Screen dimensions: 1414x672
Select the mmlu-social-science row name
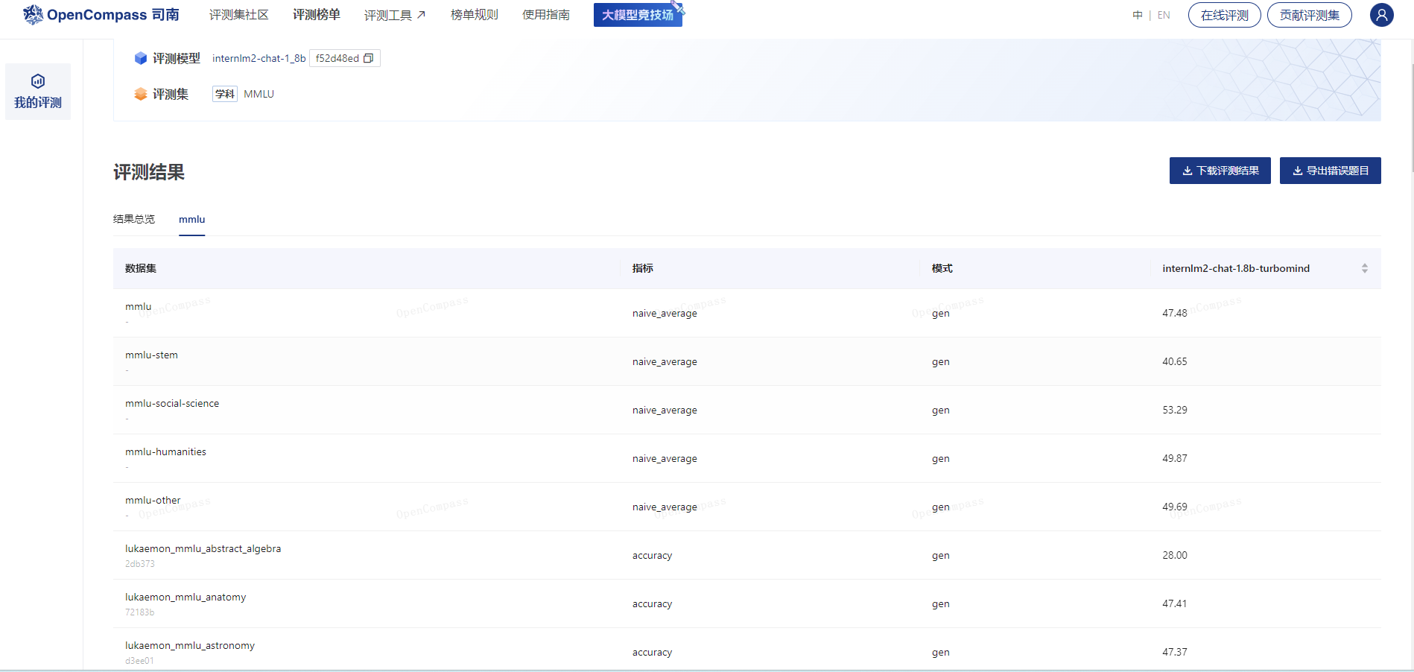click(x=172, y=403)
